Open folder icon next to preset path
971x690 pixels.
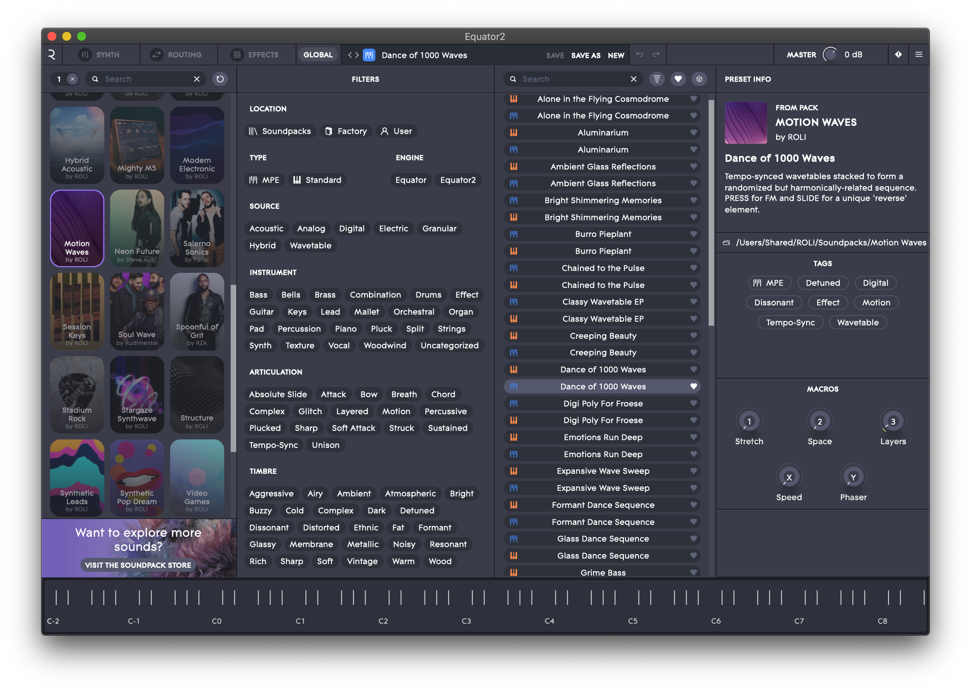pyautogui.click(x=726, y=242)
